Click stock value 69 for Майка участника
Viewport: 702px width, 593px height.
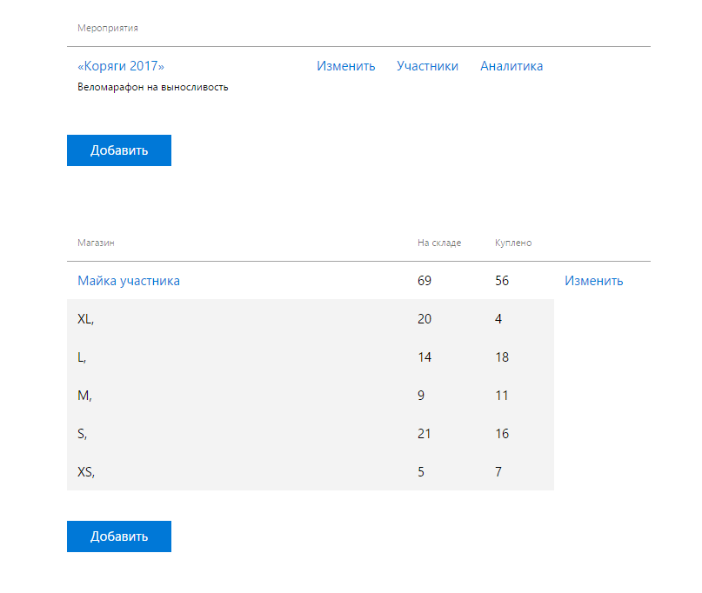tap(425, 281)
